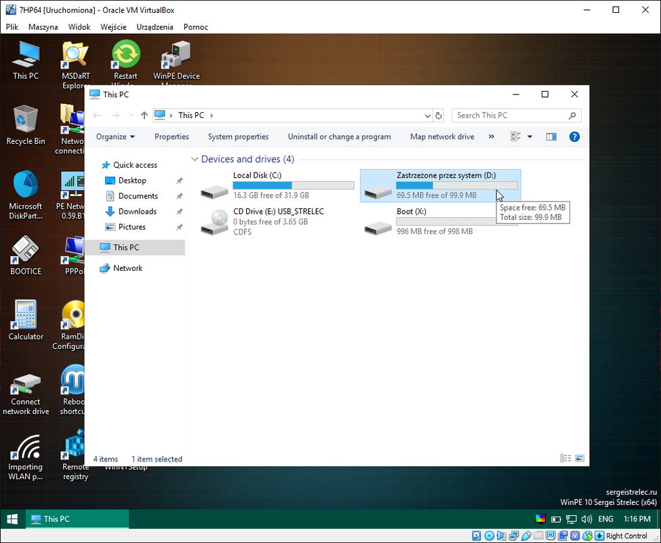Image resolution: width=661 pixels, height=543 pixels.
Task: Click VirtualBox shared folders status icon
Action: 538,536
